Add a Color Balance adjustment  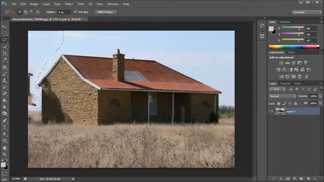285,70
